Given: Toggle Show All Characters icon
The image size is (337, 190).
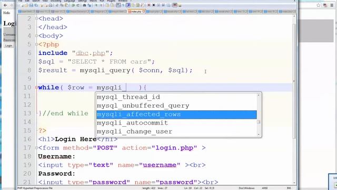Looking at the screenshot, I should pyautogui.click(x=123, y=5).
